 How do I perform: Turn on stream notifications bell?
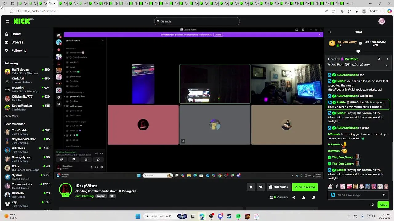tap(251, 187)
